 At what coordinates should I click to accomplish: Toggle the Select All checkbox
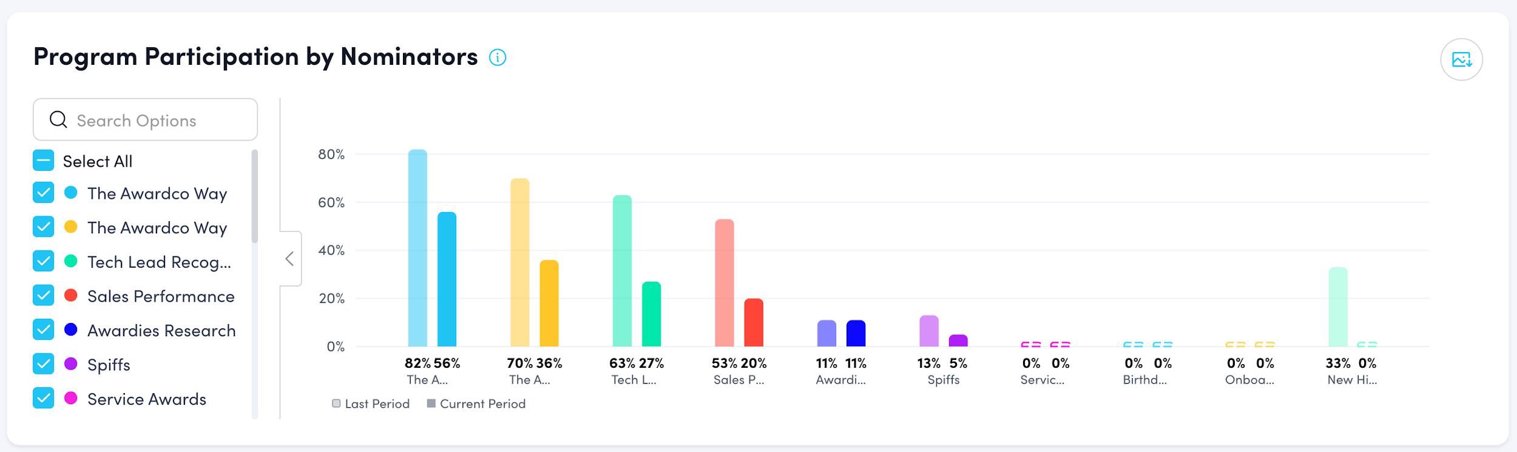click(44, 161)
